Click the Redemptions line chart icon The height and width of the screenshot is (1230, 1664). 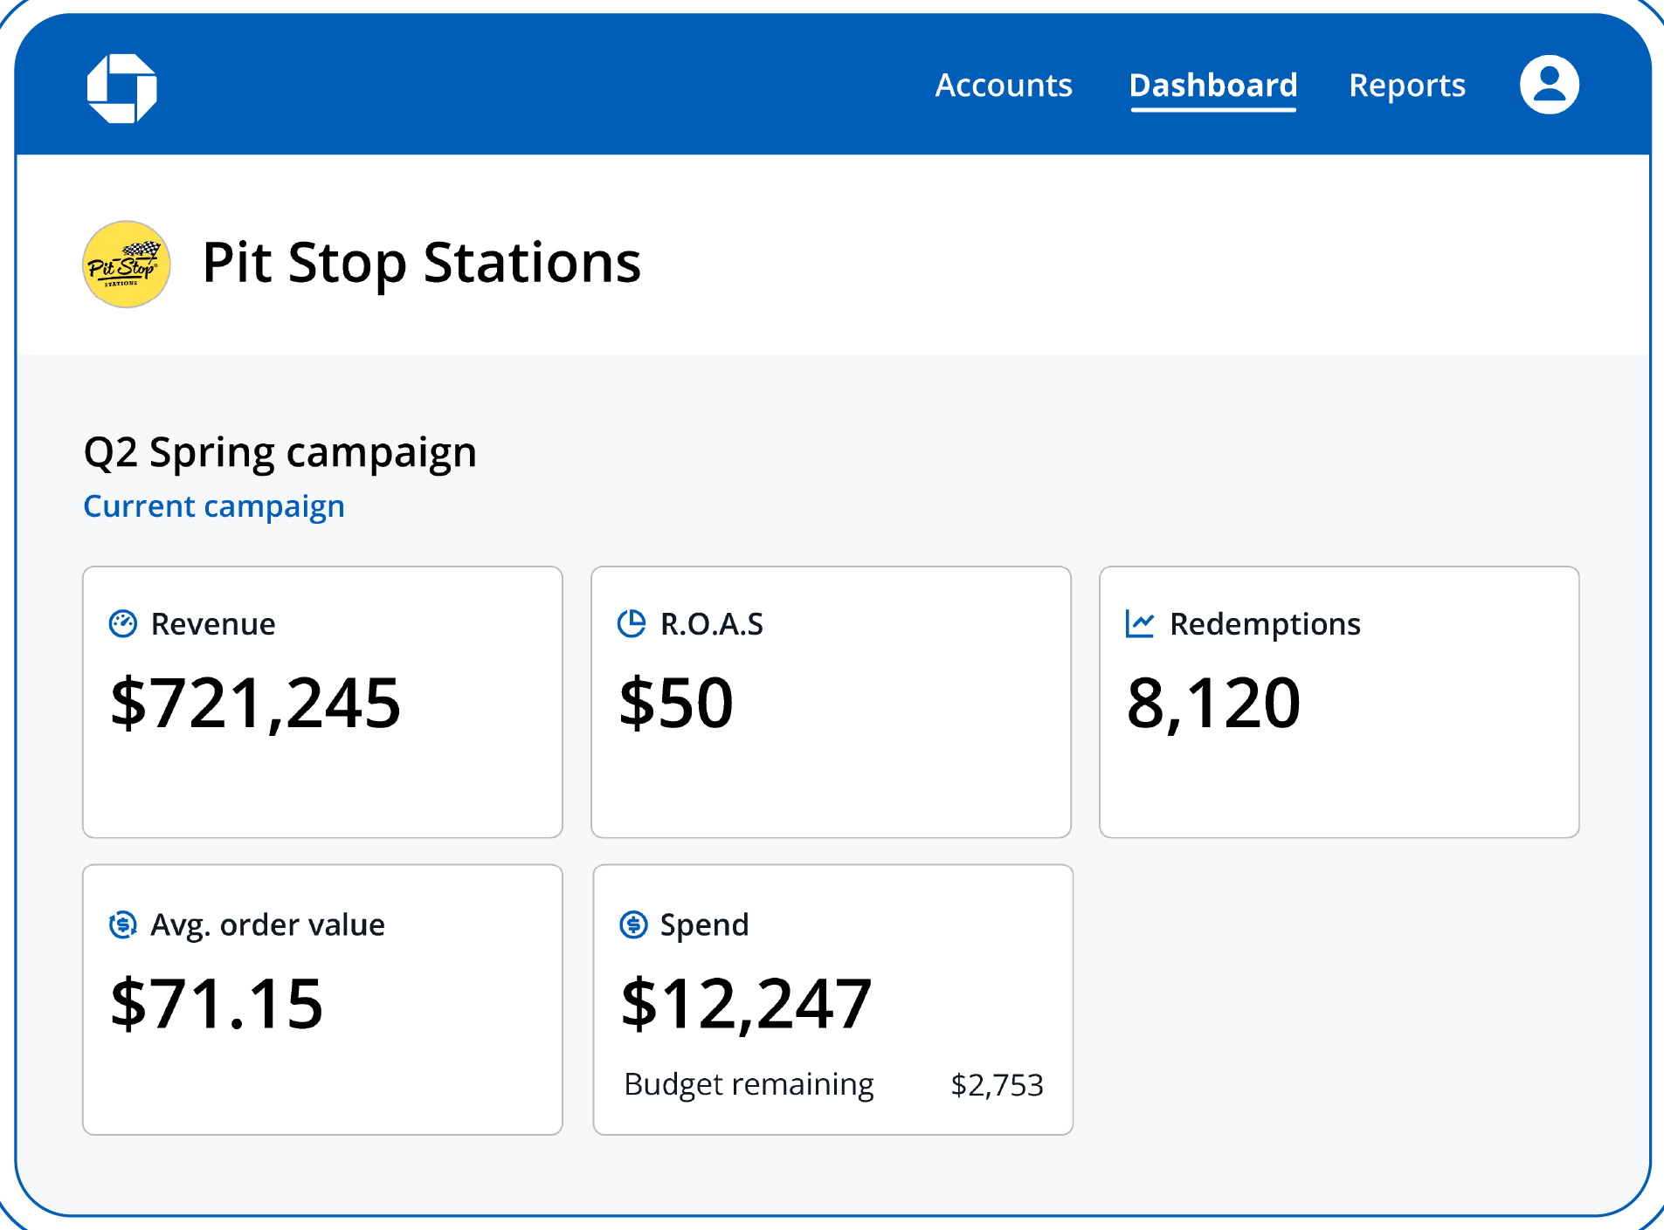1140,624
